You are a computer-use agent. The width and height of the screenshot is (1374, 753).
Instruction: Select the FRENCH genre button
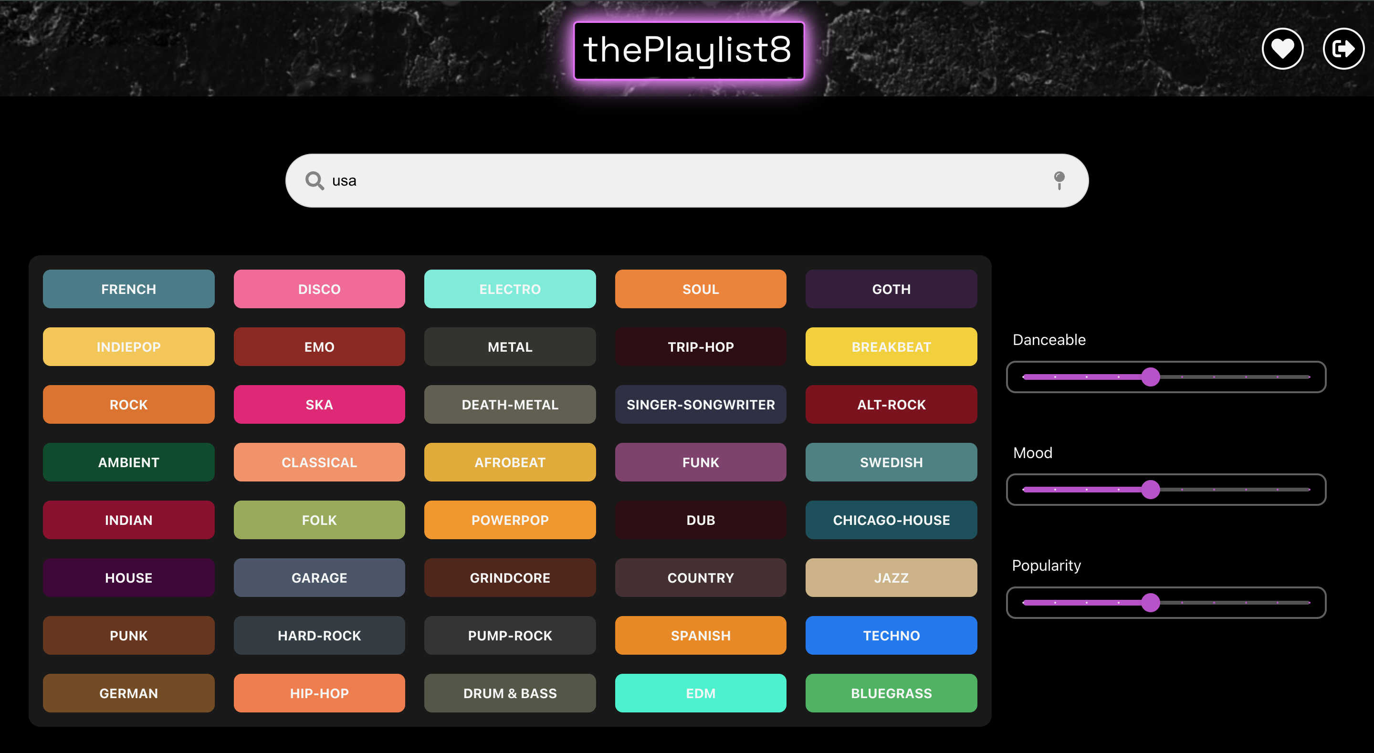(128, 289)
